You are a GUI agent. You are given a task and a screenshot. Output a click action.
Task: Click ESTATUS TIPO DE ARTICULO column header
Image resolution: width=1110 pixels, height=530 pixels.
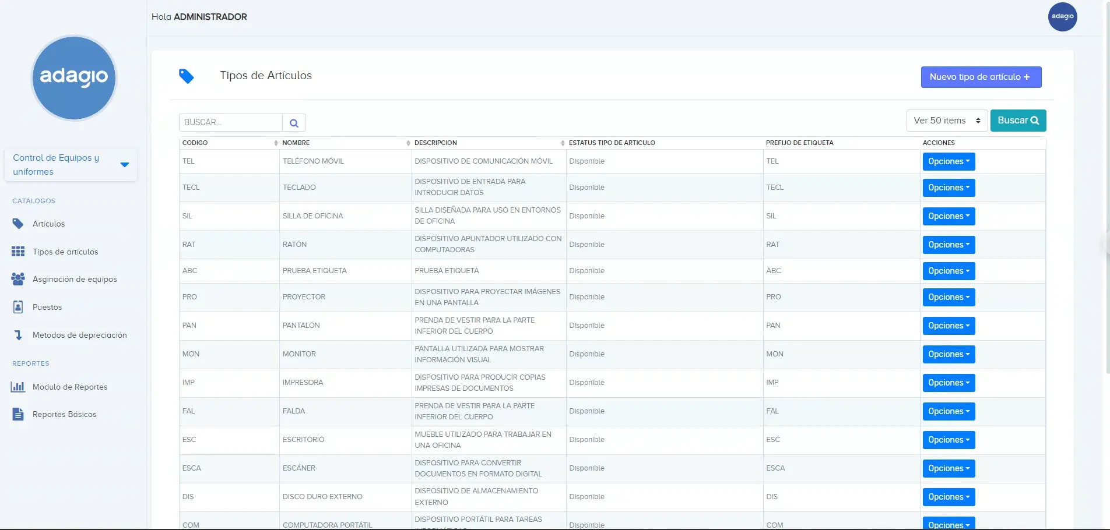pos(612,143)
